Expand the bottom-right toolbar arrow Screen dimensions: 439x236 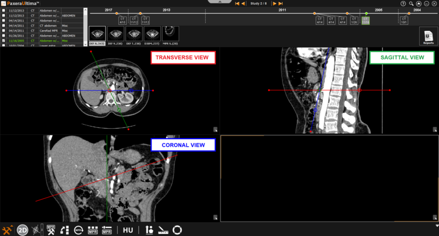coord(436,225)
